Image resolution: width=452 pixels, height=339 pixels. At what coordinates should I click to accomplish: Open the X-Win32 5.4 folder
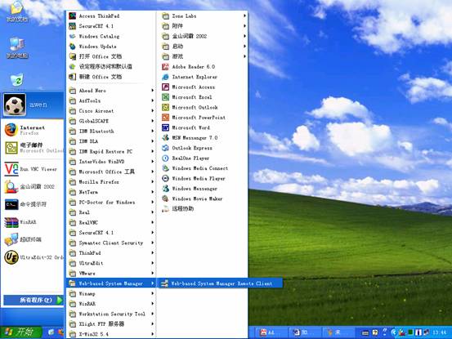pos(111,334)
